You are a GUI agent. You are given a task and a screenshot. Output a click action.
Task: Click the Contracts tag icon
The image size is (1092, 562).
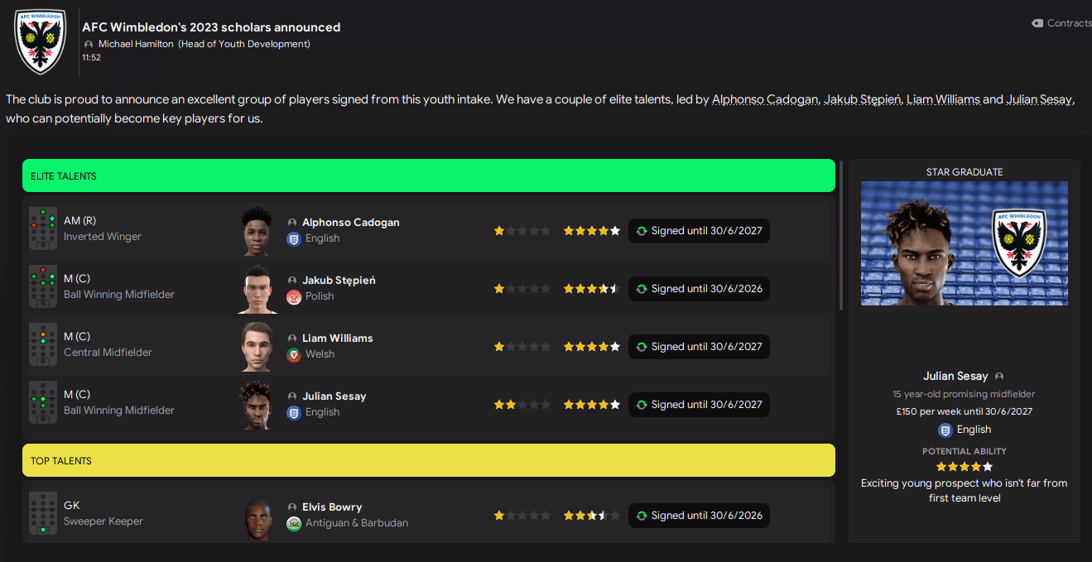click(1037, 23)
